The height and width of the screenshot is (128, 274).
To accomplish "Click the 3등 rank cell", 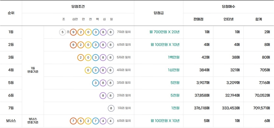I will click(x=11, y=57).
